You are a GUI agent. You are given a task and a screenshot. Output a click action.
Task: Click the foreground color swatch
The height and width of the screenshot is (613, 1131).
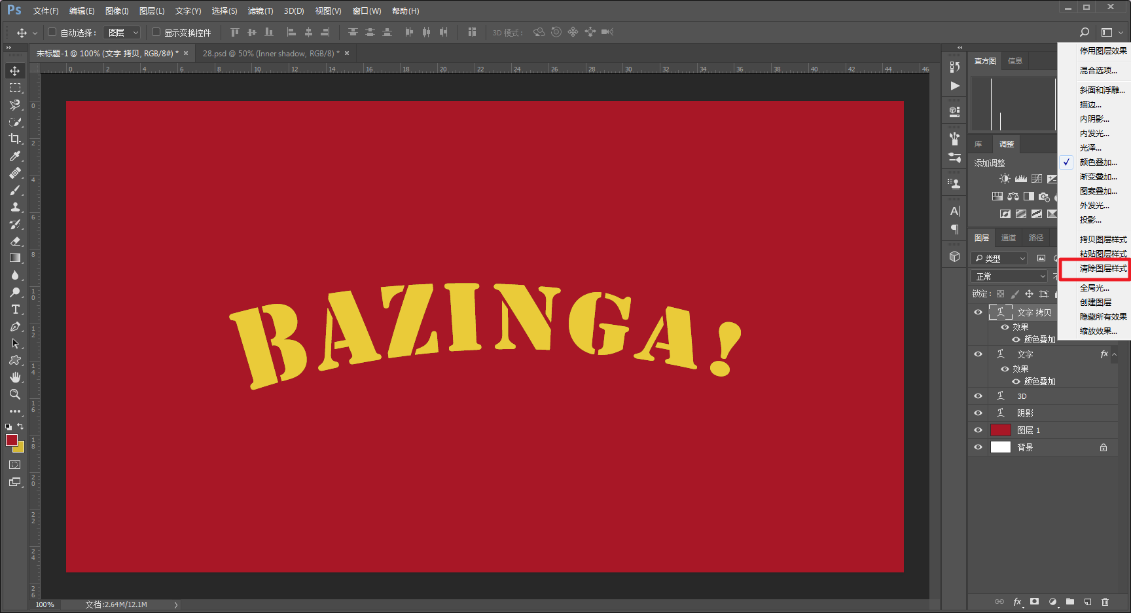click(x=11, y=440)
